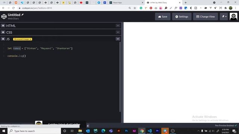Click the address bar URL

[37, 8]
